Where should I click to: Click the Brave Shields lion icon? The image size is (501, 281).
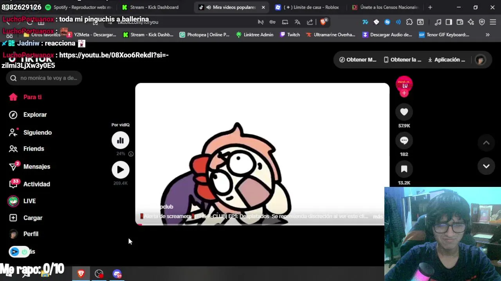tap(323, 22)
